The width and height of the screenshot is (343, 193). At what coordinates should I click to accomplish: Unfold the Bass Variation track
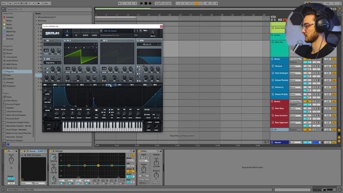click(273, 116)
